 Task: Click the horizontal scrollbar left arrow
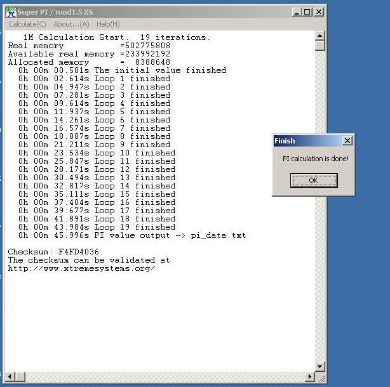[x=10, y=377]
